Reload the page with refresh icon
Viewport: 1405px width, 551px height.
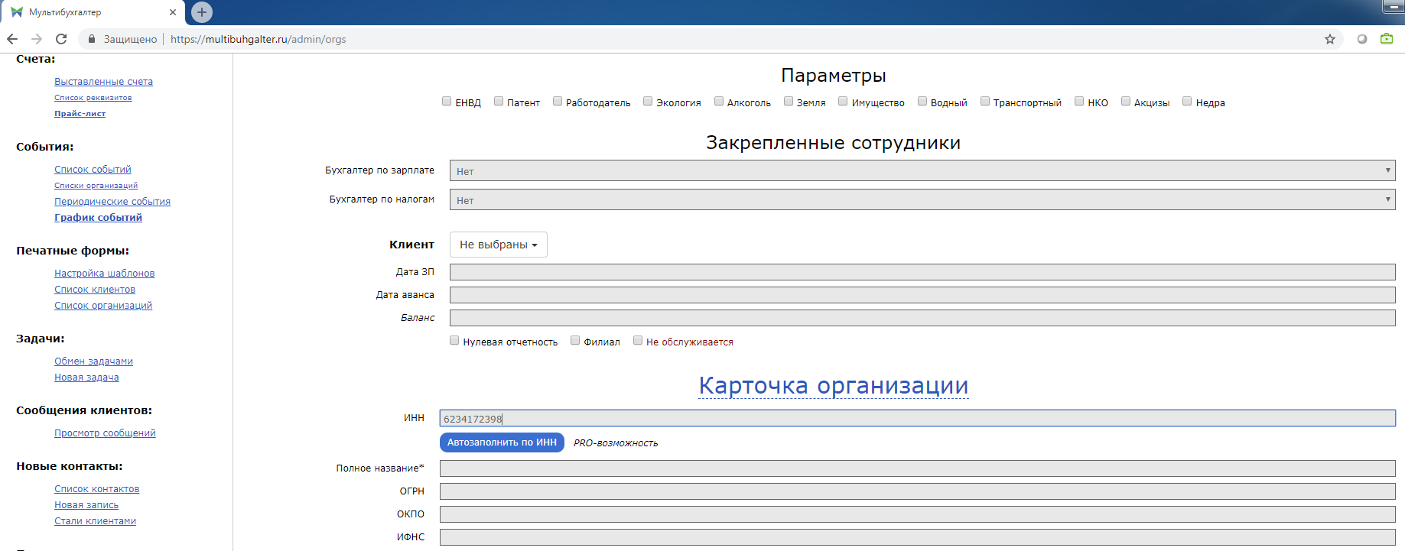[x=61, y=39]
